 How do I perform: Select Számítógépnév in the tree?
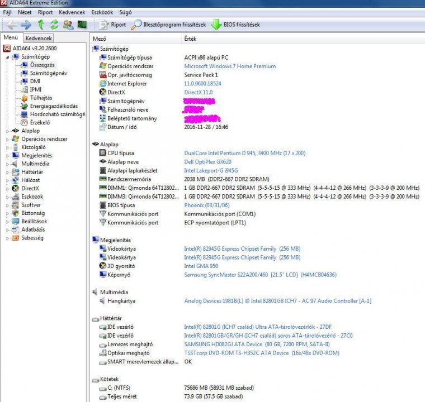(x=49, y=73)
